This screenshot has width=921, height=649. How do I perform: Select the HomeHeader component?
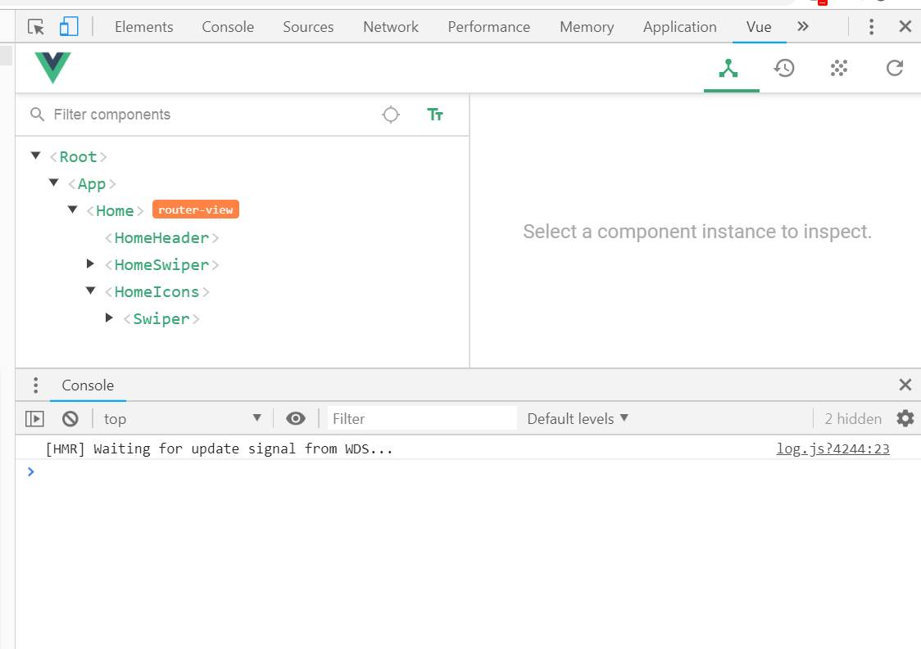pos(162,238)
